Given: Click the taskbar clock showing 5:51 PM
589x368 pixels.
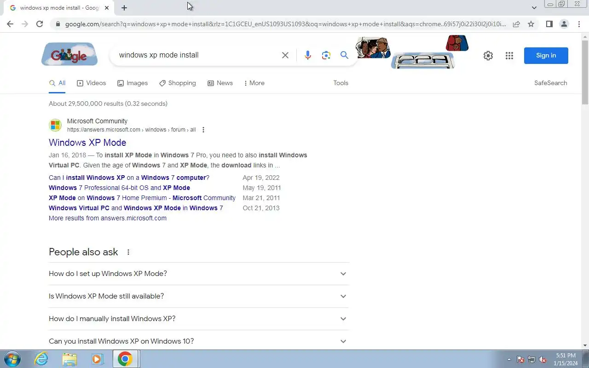Looking at the screenshot, I should tap(566, 359).
